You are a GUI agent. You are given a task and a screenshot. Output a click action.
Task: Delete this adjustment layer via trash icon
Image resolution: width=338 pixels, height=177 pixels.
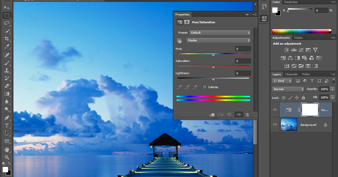click(x=247, y=115)
